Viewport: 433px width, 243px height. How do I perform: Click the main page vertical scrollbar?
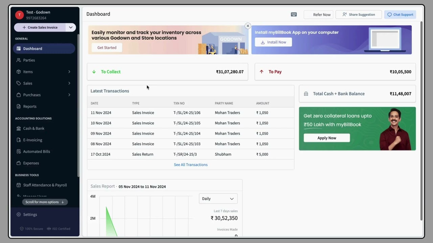pyautogui.click(x=421, y=121)
